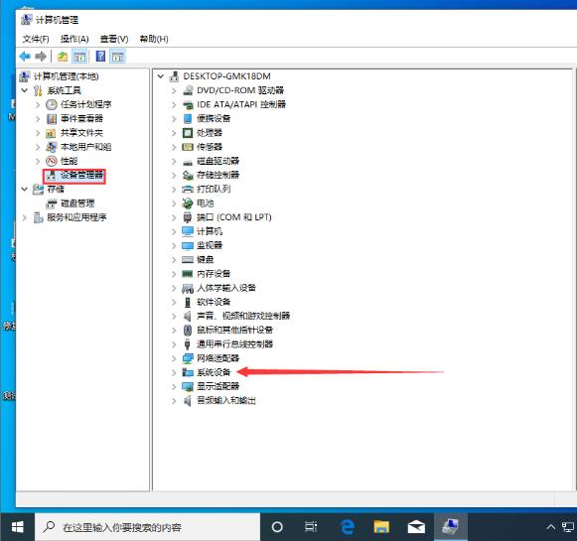Select the 软件设备 device category

pos(214,302)
